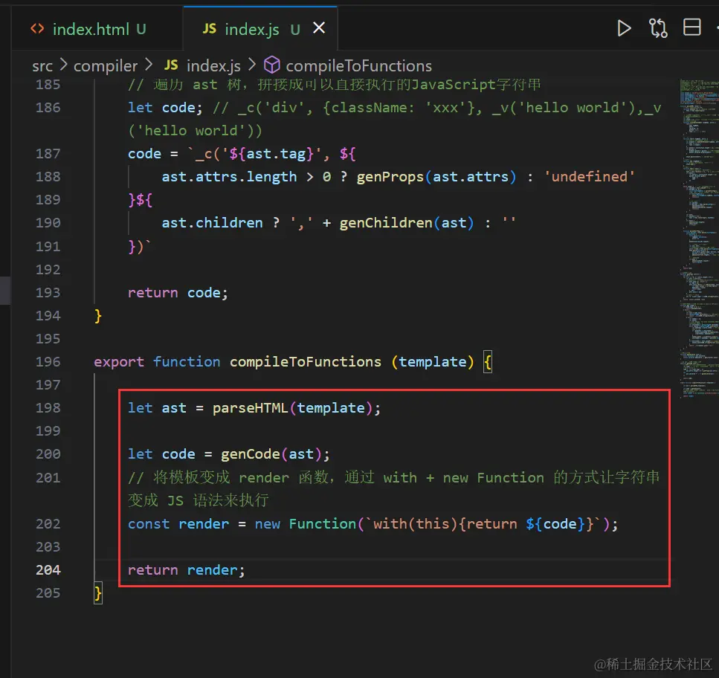Image resolution: width=719 pixels, height=678 pixels.
Task: Open compileToFunctions breadcrumb symbol
Action: pyautogui.click(x=358, y=66)
